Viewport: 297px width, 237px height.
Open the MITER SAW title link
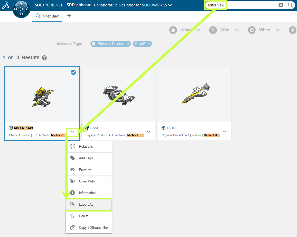[23, 128]
